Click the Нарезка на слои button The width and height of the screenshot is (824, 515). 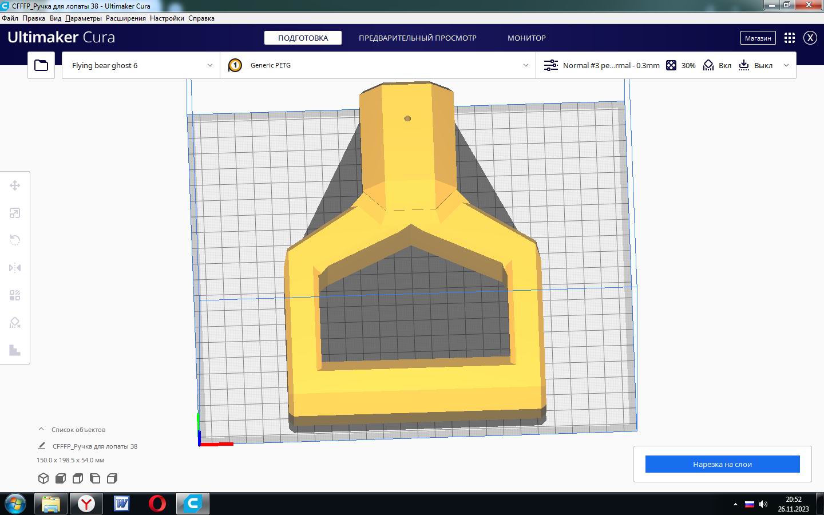722,464
